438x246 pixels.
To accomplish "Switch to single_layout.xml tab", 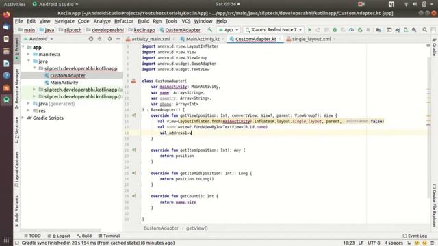I will click(x=311, y=39).
